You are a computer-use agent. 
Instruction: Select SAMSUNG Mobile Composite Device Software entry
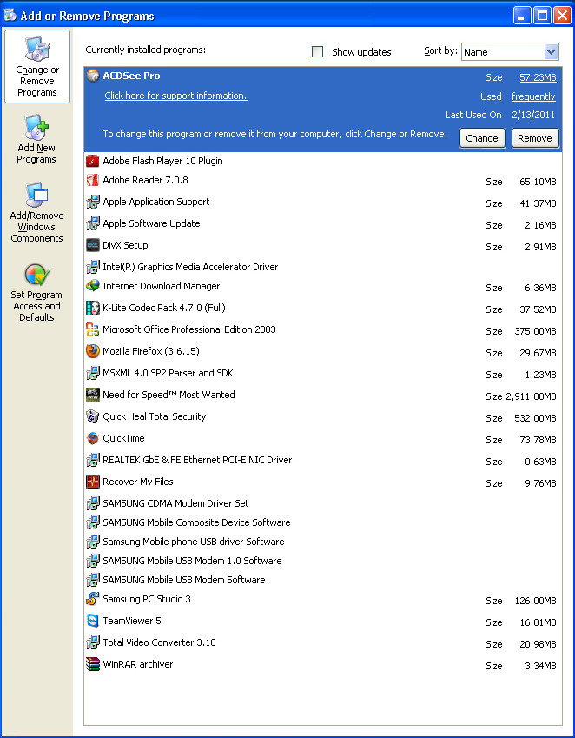pos(196,522)
